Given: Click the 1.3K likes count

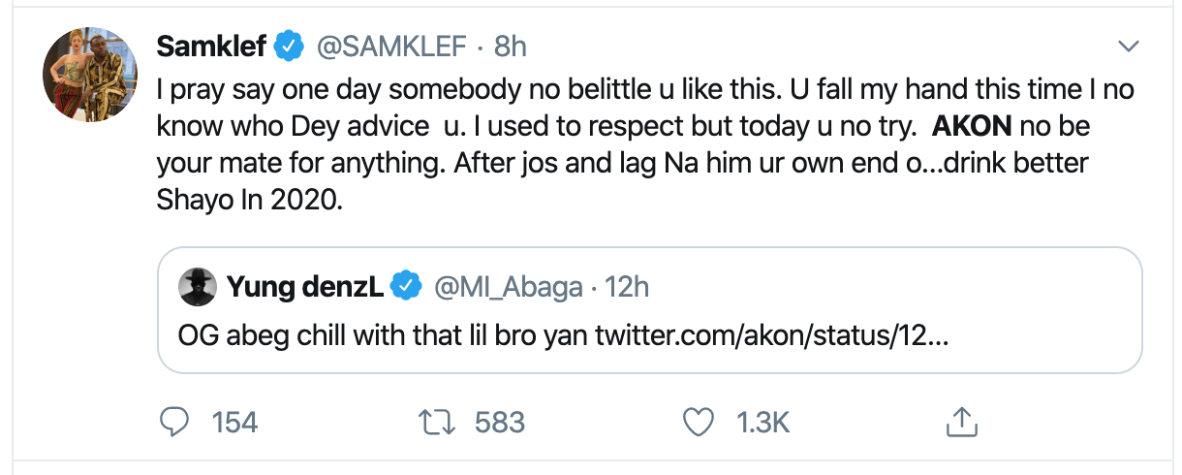Looking at the screenshot, I should 762,422.
